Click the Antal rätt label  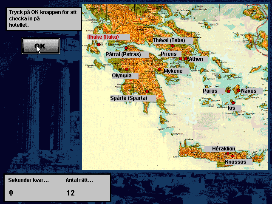click(79, 180)
